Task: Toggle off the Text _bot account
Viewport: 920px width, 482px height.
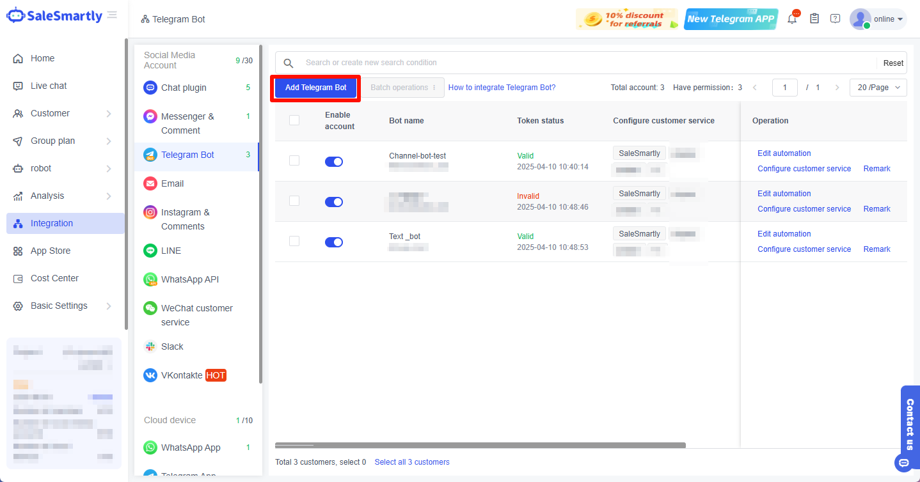Action: pyautogui.click(x=333, y=242)
